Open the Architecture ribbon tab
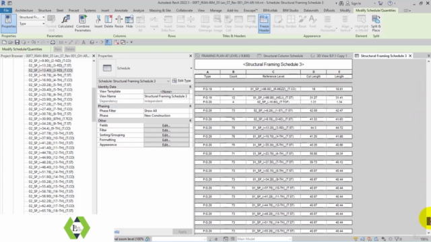 click(24, 11)
